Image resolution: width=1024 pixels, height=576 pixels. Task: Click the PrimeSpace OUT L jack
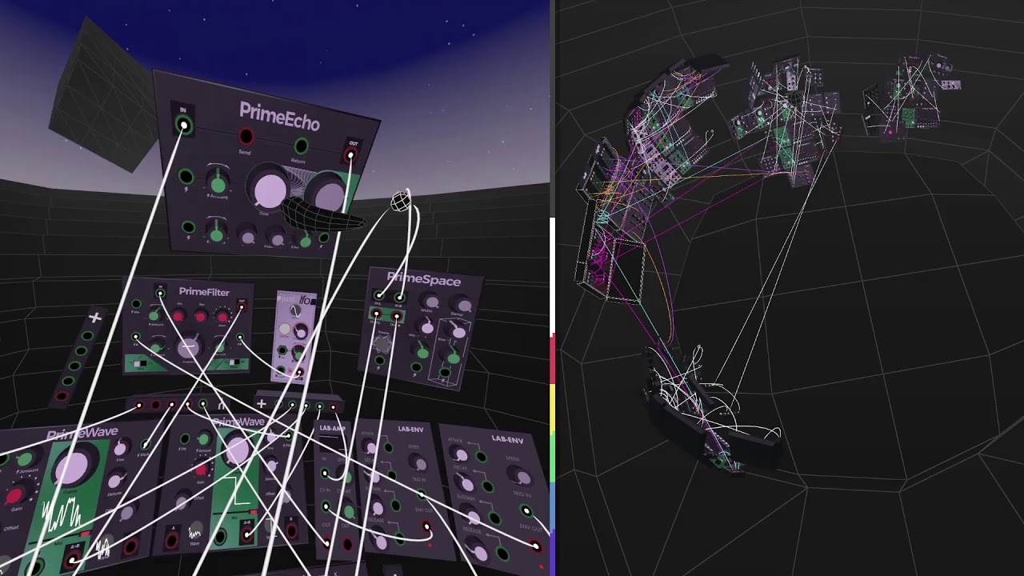[377, 313]
